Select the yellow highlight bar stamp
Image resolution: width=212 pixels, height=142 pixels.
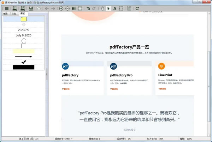[x=23, y=51]
